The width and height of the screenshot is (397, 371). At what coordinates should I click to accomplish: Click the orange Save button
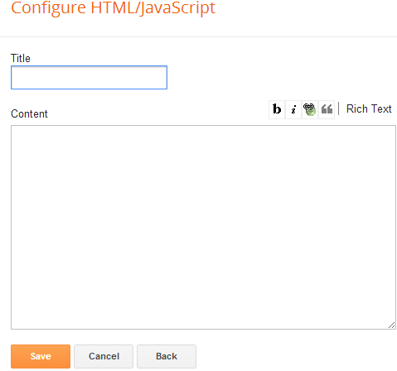(41, 356)
